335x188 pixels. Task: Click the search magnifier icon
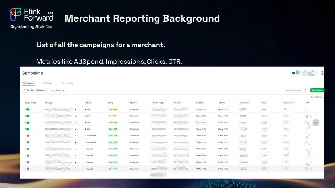306,91
